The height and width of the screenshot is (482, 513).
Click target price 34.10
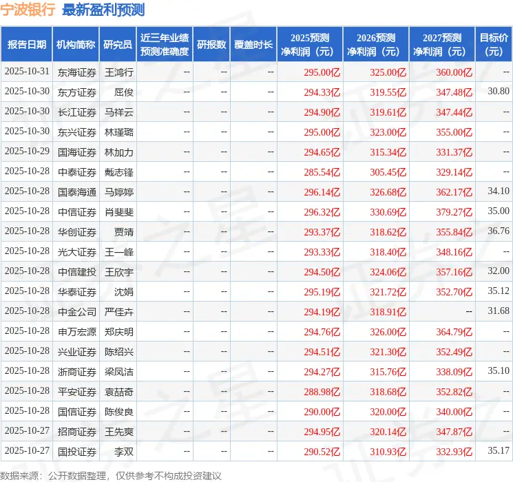(x=499, y=191)
